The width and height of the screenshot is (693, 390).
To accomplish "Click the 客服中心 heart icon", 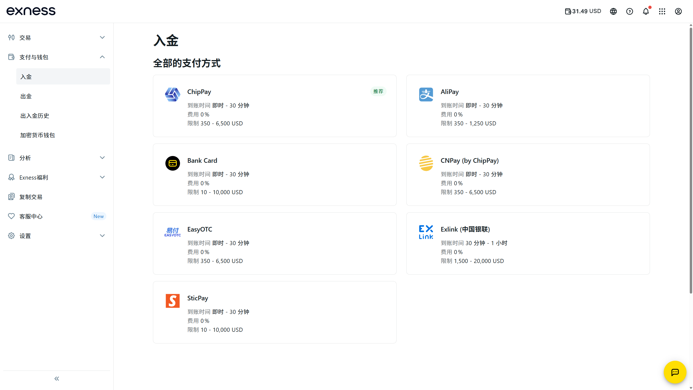I will (x=11, y=216).
